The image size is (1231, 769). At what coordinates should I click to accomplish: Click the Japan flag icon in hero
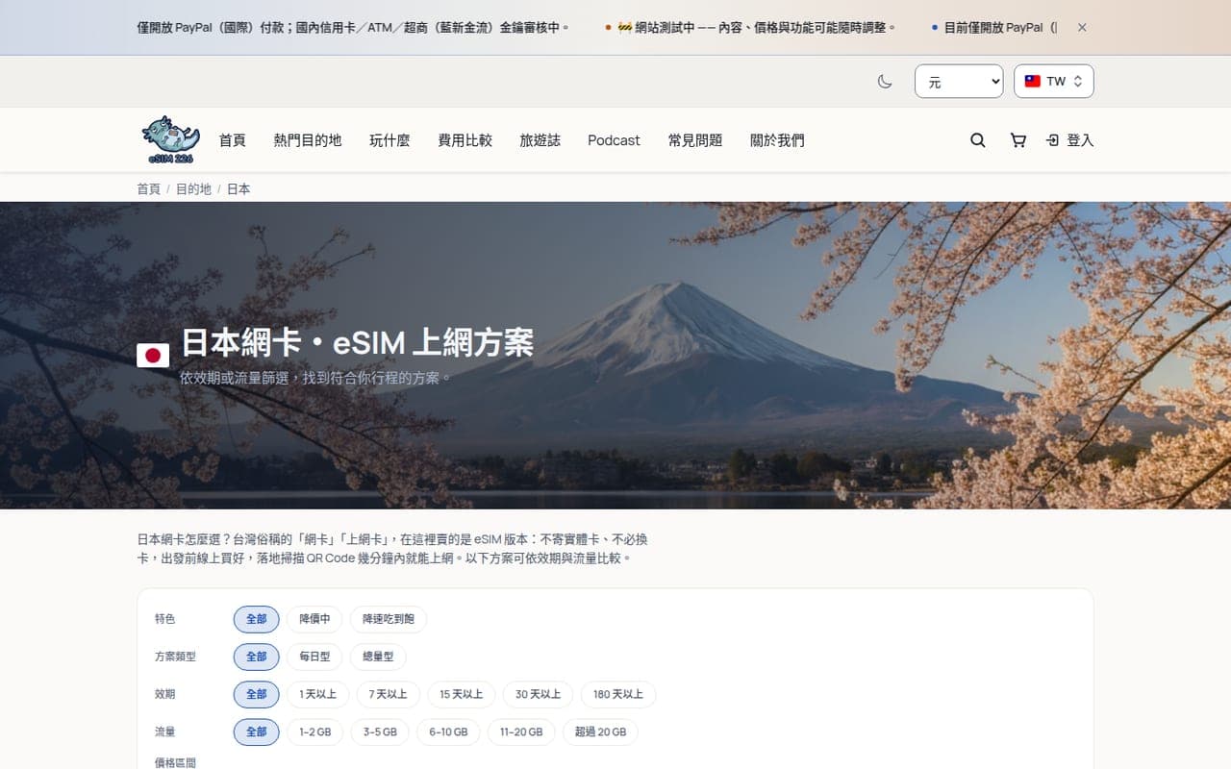[153, 355]
